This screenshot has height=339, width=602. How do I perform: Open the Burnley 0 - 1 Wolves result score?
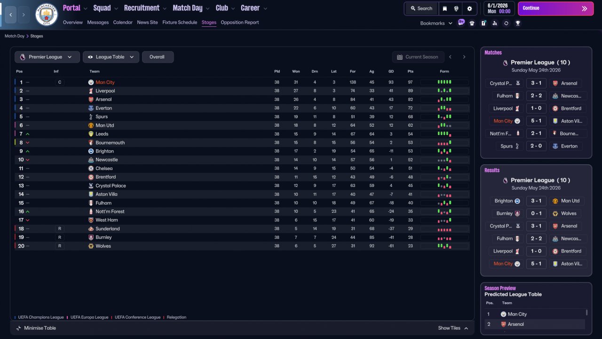[536, 214]
